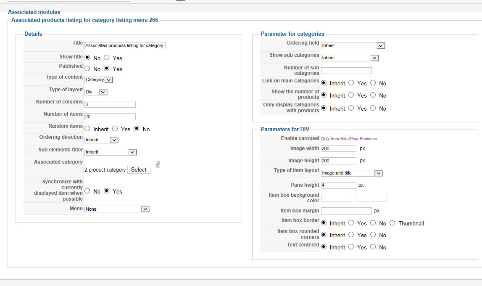Open the Ordering field dropdown
Viewport: 482px width, 286px height.
(x=353, y=45)
